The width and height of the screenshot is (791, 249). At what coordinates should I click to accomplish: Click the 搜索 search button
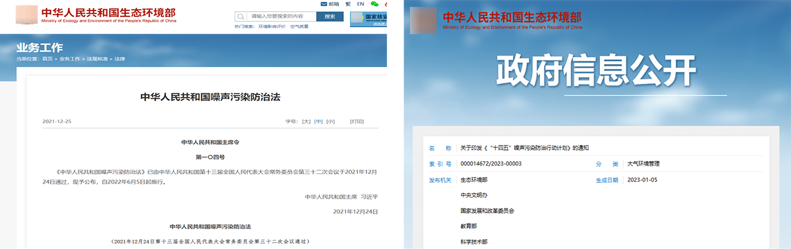[329, 17]
